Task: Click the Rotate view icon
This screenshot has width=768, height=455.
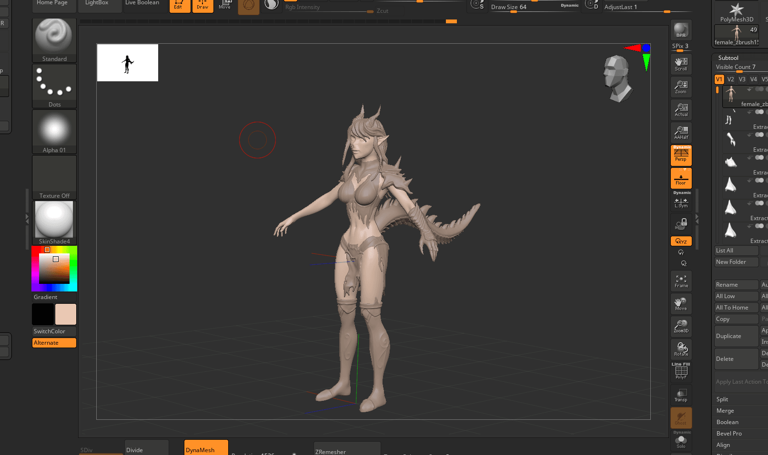Action: [x=681, y=349]
